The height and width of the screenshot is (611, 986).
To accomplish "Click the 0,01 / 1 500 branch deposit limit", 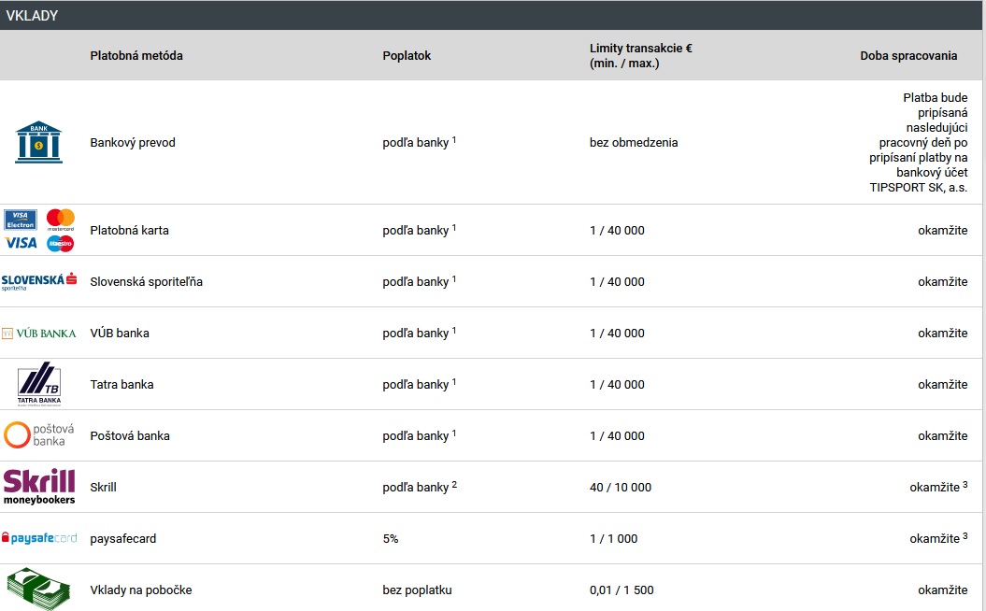I will point(622,590).
